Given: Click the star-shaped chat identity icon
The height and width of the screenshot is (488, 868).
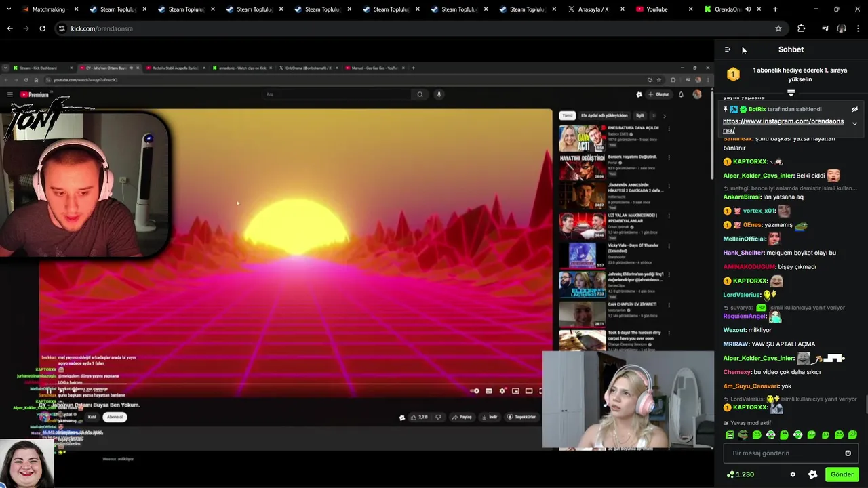Looking at the screenshot, I should click(812, 474).
